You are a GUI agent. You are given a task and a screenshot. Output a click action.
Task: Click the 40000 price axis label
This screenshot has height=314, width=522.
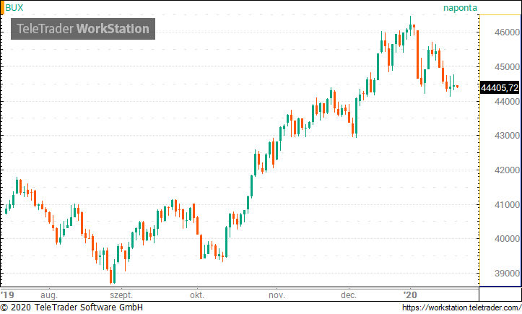pyautogui.click(x=507, y=239)
